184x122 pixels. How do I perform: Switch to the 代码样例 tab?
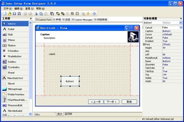[x=101, y=20]
